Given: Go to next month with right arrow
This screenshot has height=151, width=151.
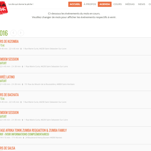Looking at the screenshot, I should pos(21,33).
